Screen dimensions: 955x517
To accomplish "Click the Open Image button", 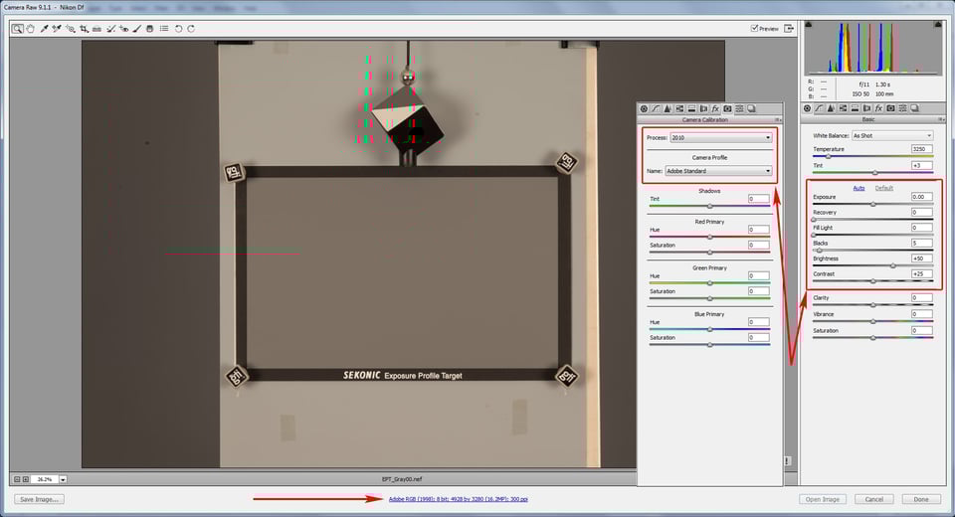I will coord(823,499).
